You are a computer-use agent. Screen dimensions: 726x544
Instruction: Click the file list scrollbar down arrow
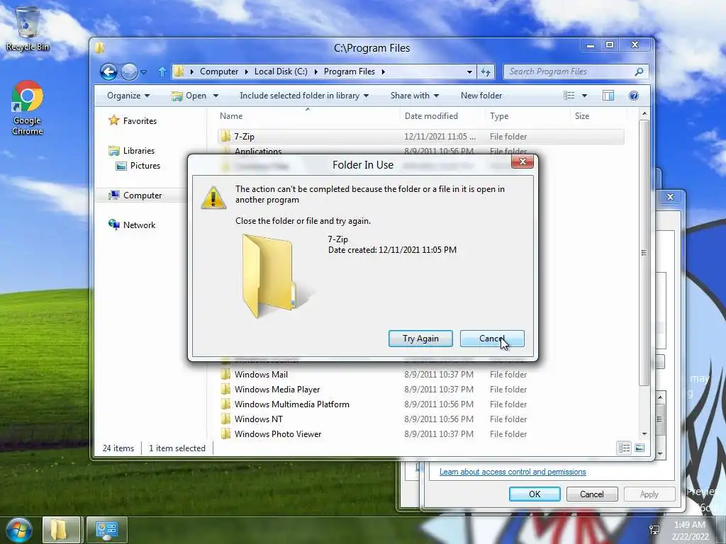click(x=644, y=434)
